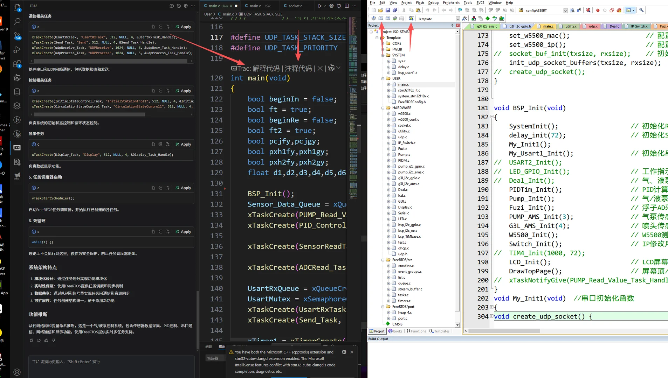The width and height of the screenshot is (668, 378).
Task: Start the Keil debug session icon
Action: tap(588, 10)
